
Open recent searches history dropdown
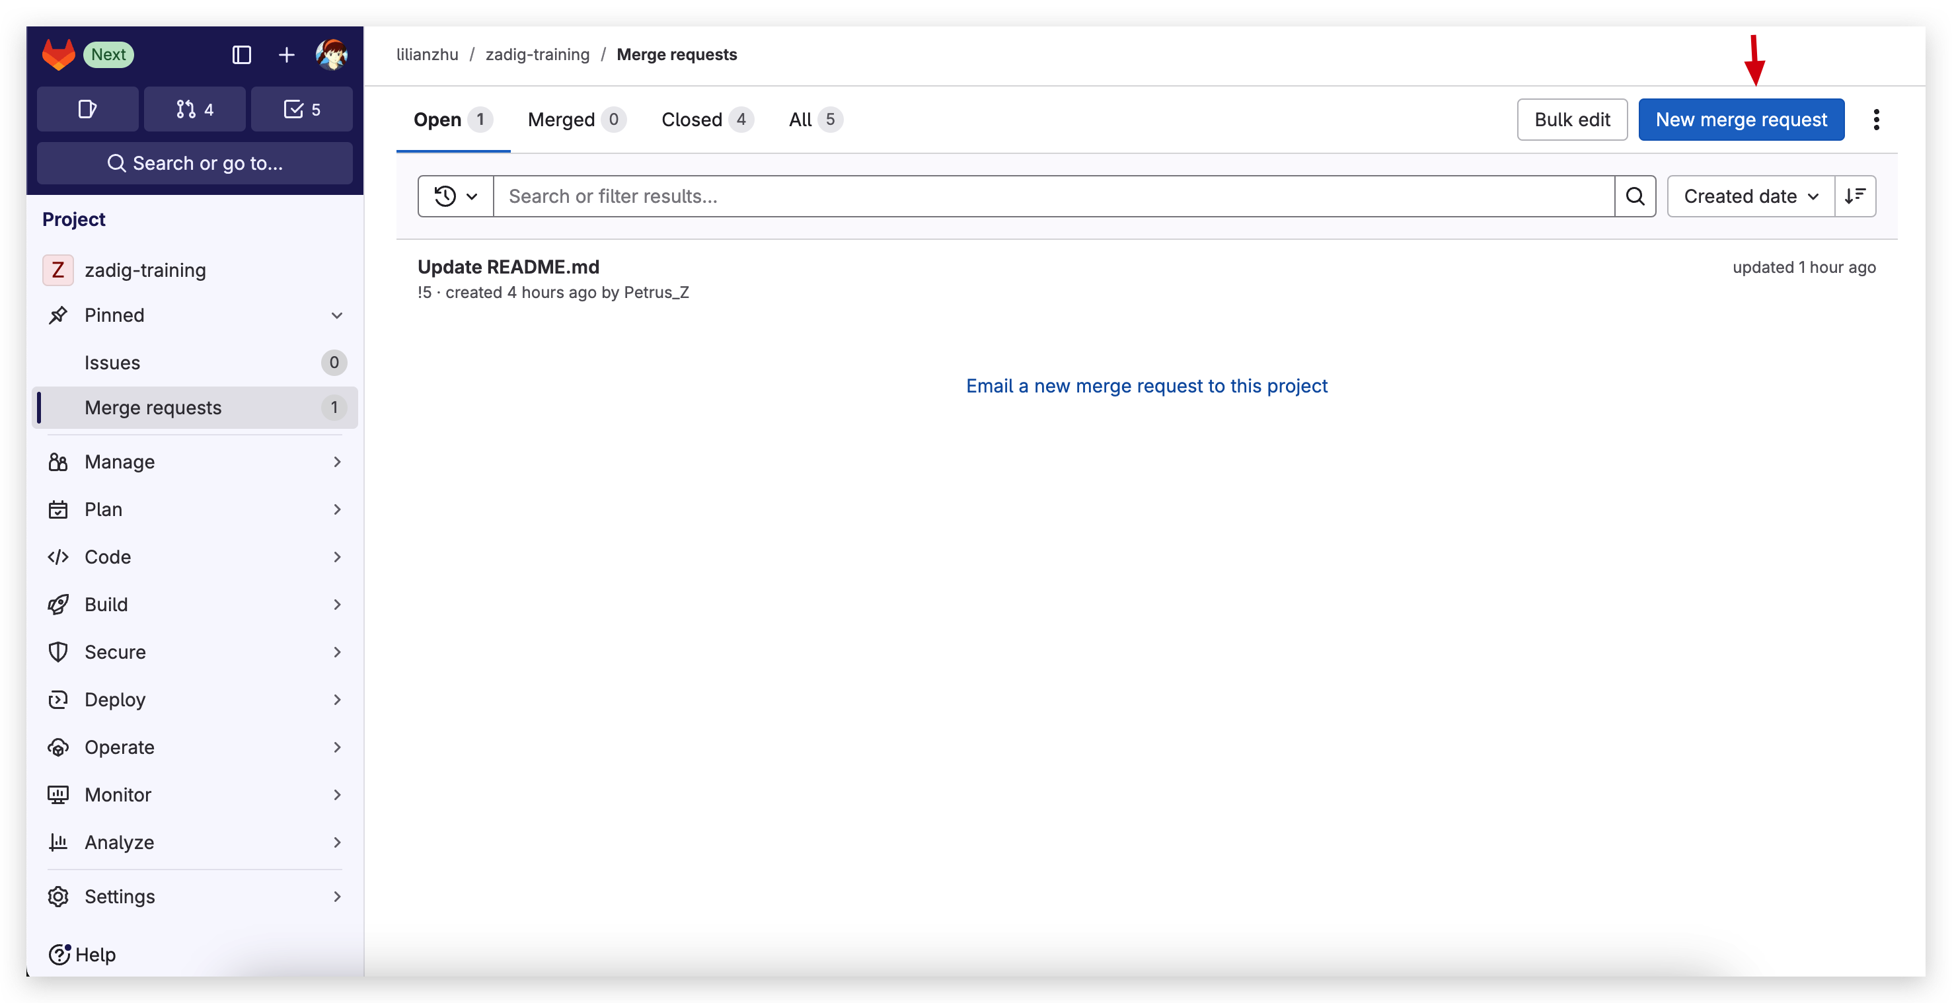tap(456, 197)
